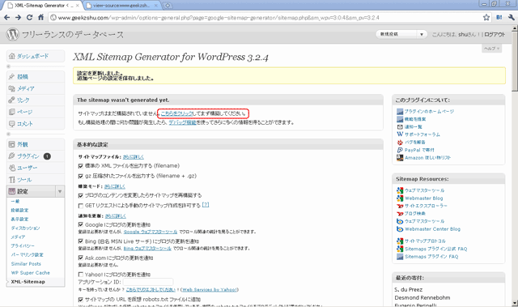The height and width of the screenshot is (307, 518).
Task: Open the パーマリンク設定 submenu item
Action: coord(27,255)
